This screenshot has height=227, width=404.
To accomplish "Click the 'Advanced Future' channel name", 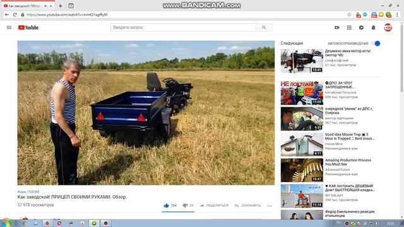I will 337,170.
